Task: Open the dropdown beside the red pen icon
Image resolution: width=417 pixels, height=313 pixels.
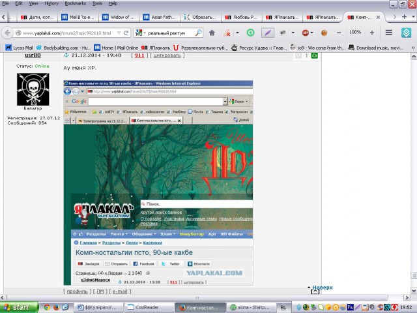Action: coord(237,33)
